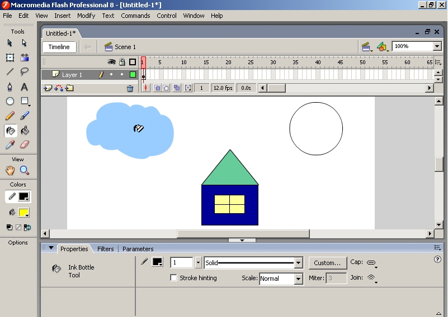Select the Selection arrow tool
This screenshot has width=448, height=317.
10,43
